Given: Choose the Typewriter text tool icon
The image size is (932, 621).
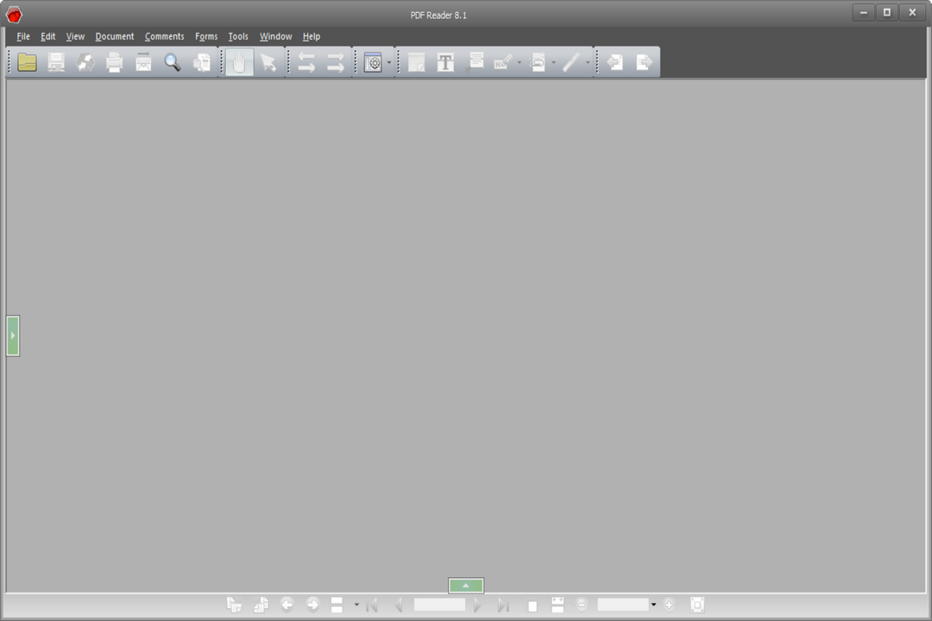Looking at the screenshot, I should tap(445, 62).
